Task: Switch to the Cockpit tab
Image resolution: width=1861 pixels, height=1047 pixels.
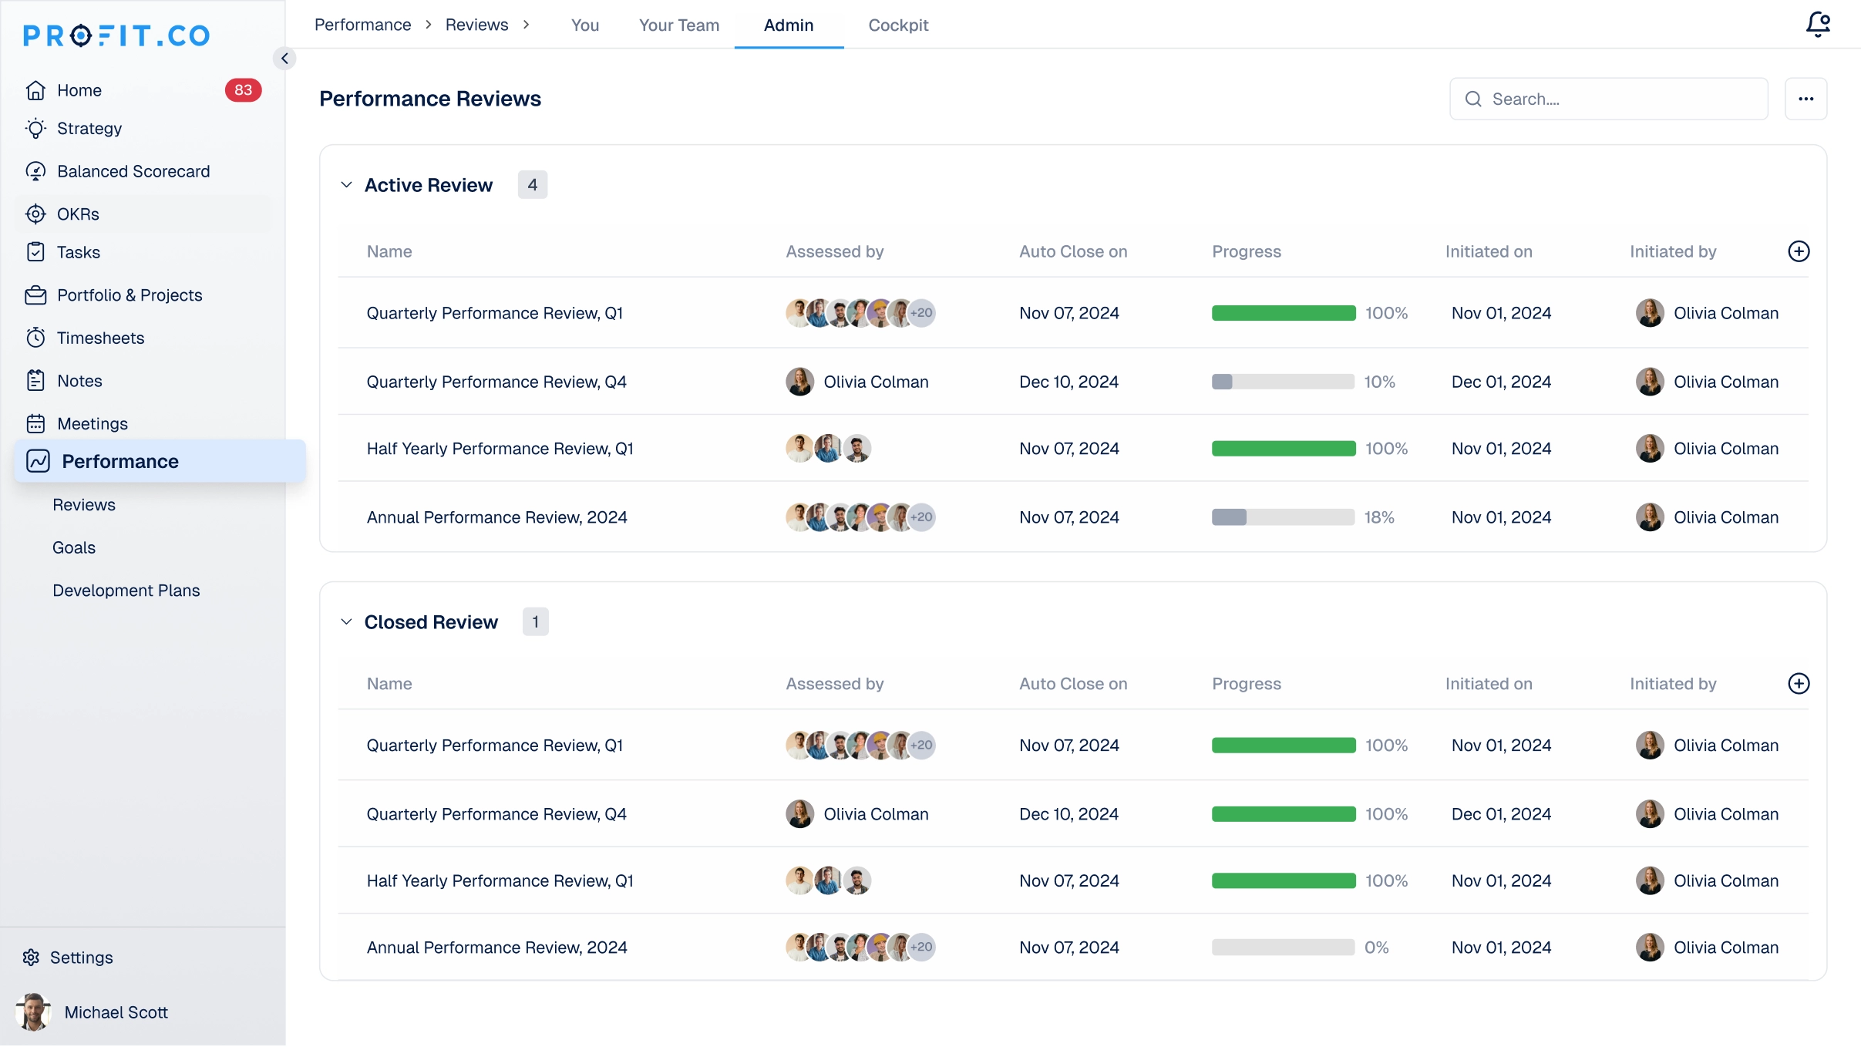Action: click(x=897, y=25)
